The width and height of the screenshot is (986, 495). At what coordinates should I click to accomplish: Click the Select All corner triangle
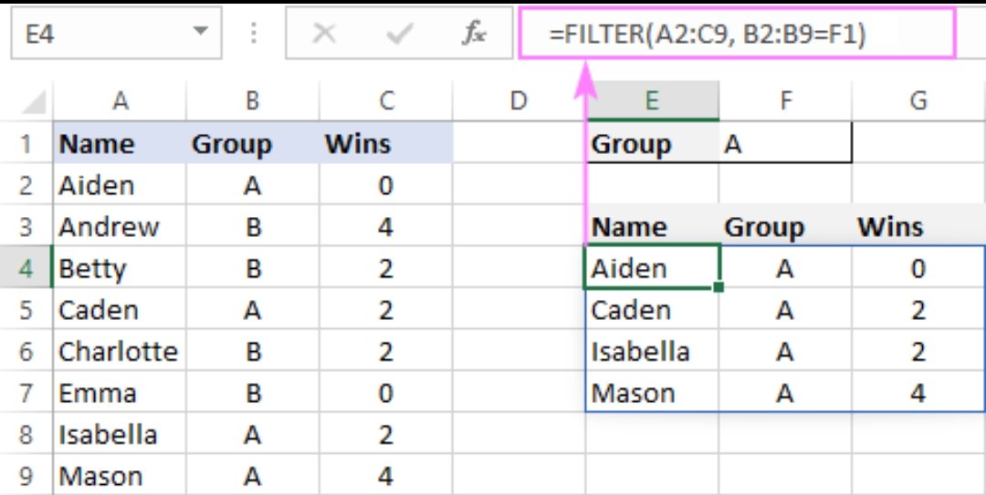pos(34,100)
